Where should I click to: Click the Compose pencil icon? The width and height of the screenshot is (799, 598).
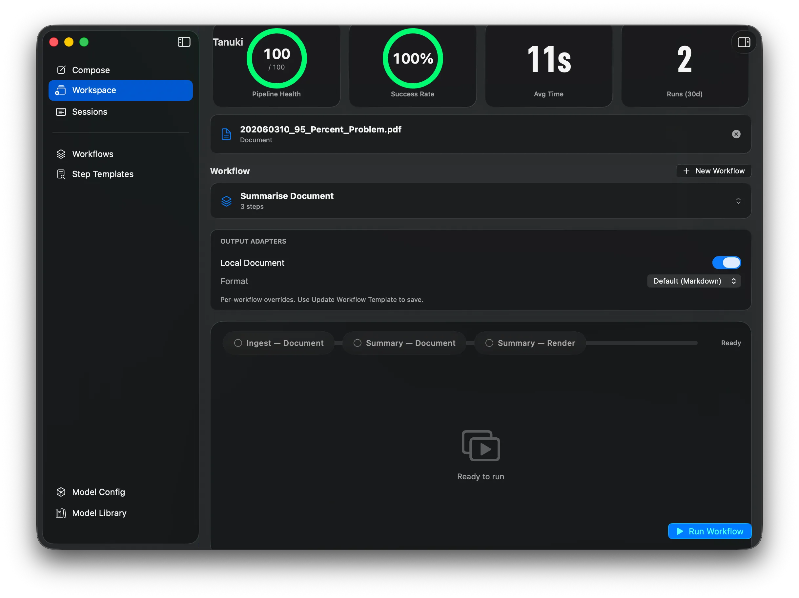(61, 70)
